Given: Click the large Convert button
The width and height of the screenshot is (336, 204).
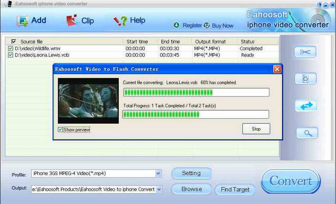Looking at the screenshot, I should [x=291, y=181].
